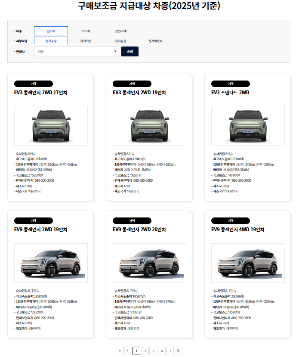299x357 pixels.
Task: Click the 기아 badge on EV9 20인치 card
Action: 132,220
